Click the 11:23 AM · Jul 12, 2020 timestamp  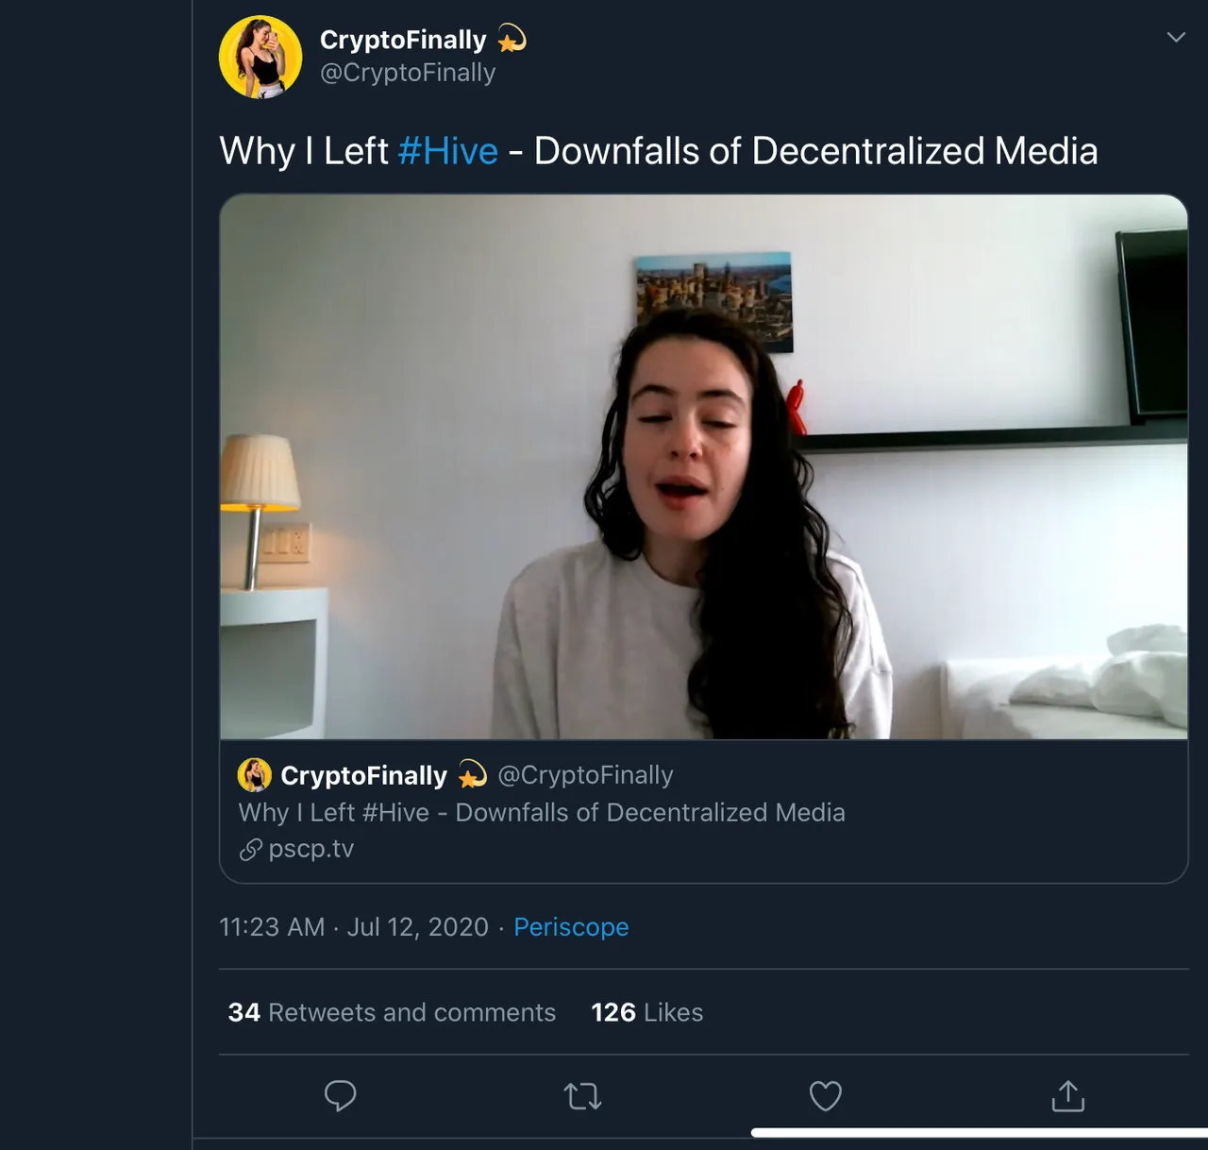coord(354,927)
